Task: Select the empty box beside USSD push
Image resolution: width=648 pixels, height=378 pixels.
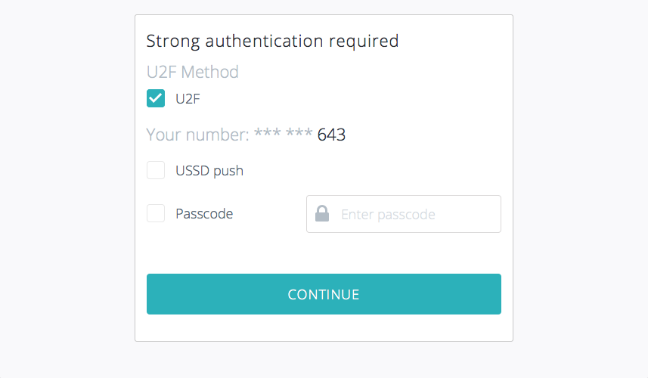Action: point(156,170)
